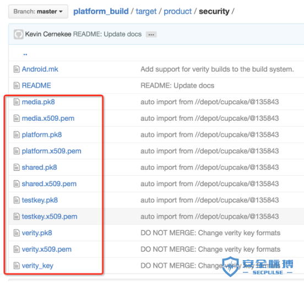Open README row's Update docs commit
This screenshot has height=286, width=304.
177,85
